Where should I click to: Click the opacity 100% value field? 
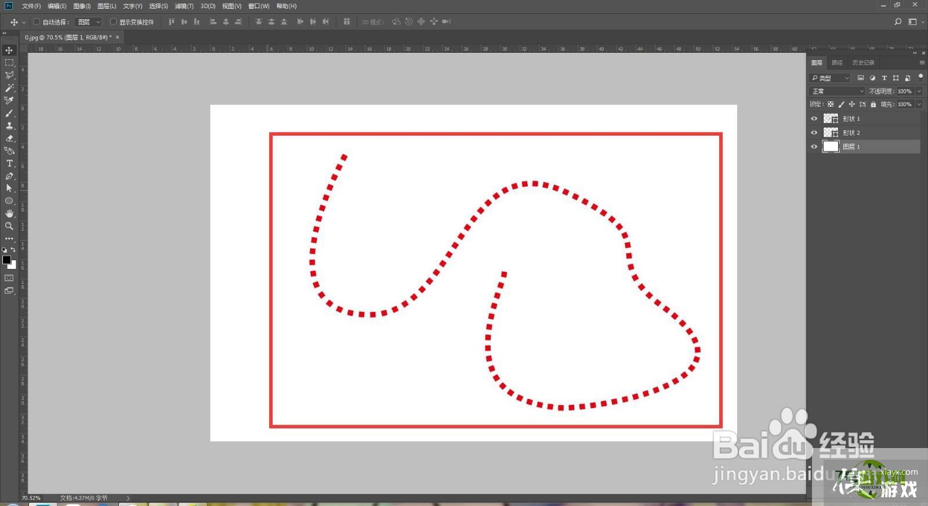(x=905, y=91)
